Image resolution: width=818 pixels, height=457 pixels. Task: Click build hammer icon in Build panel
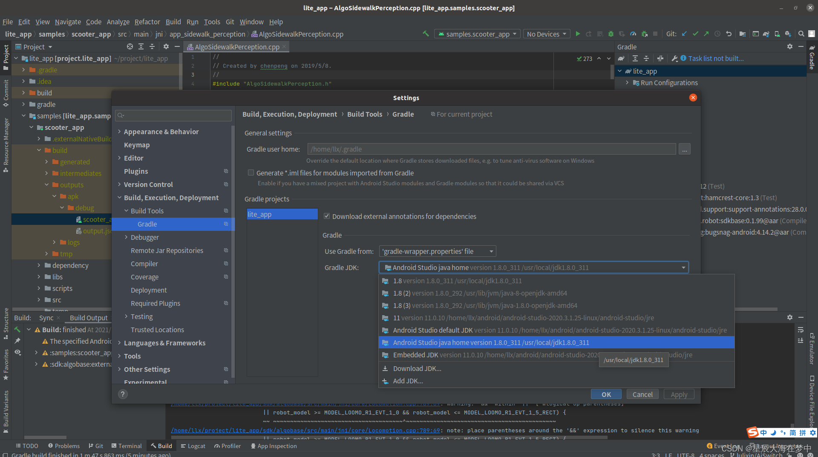coord(17,329)
